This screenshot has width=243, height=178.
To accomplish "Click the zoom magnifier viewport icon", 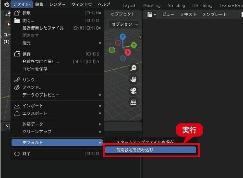I will pos(134,68).
